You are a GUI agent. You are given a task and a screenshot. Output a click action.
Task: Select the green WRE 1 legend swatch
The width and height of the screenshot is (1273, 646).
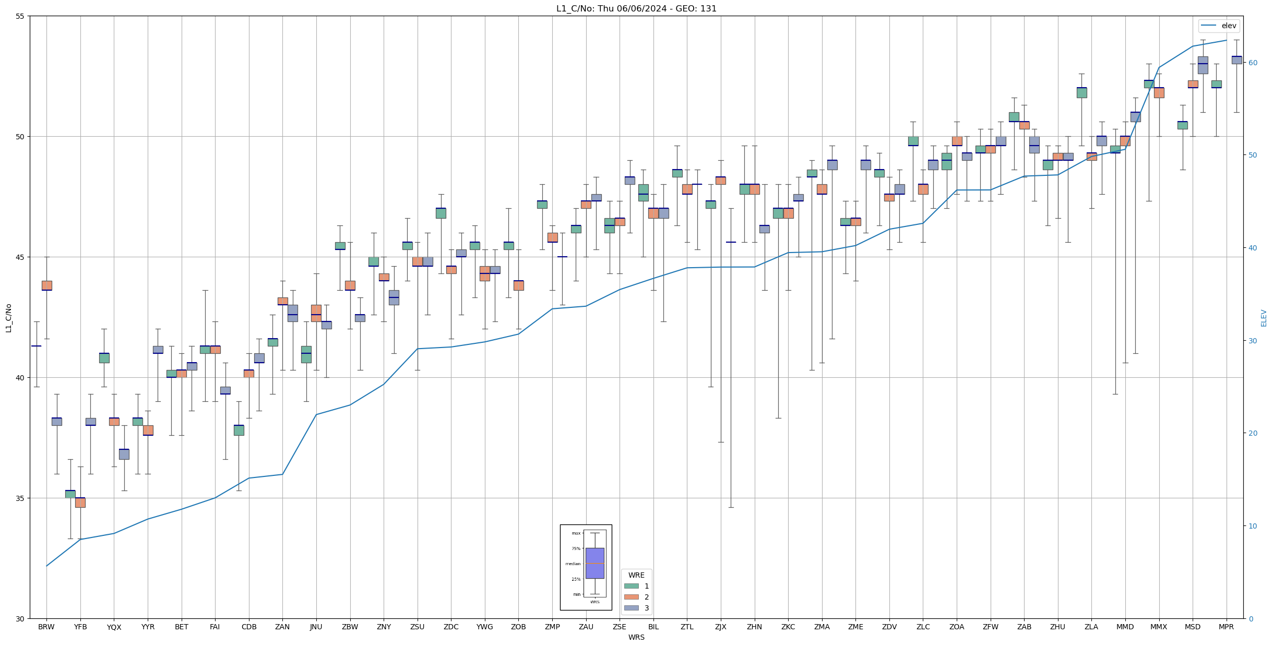click(x=631, y=586)
